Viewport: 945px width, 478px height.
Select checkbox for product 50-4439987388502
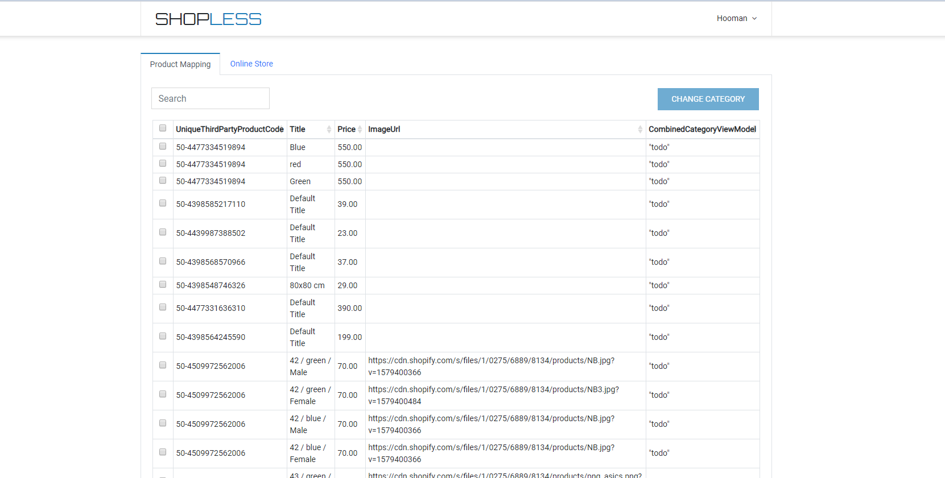pyautogui.click(x=163, y=232)
